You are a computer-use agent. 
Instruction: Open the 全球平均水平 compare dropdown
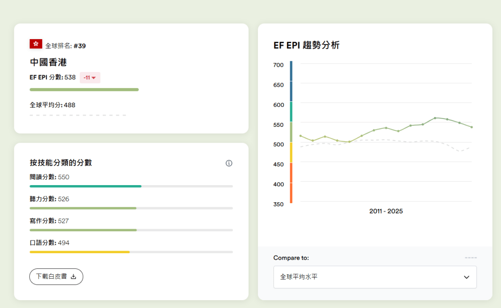click(x=375, y=277)
